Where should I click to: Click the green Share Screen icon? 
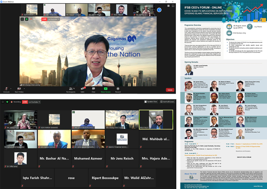[105, 89]
